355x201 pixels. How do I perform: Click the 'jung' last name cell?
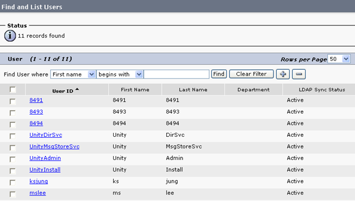click(x=172, y=182)
